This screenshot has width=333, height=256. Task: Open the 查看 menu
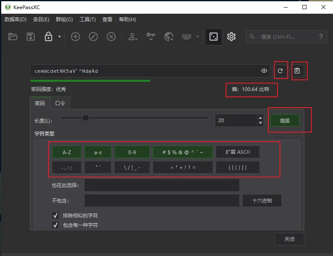point(107,20)
